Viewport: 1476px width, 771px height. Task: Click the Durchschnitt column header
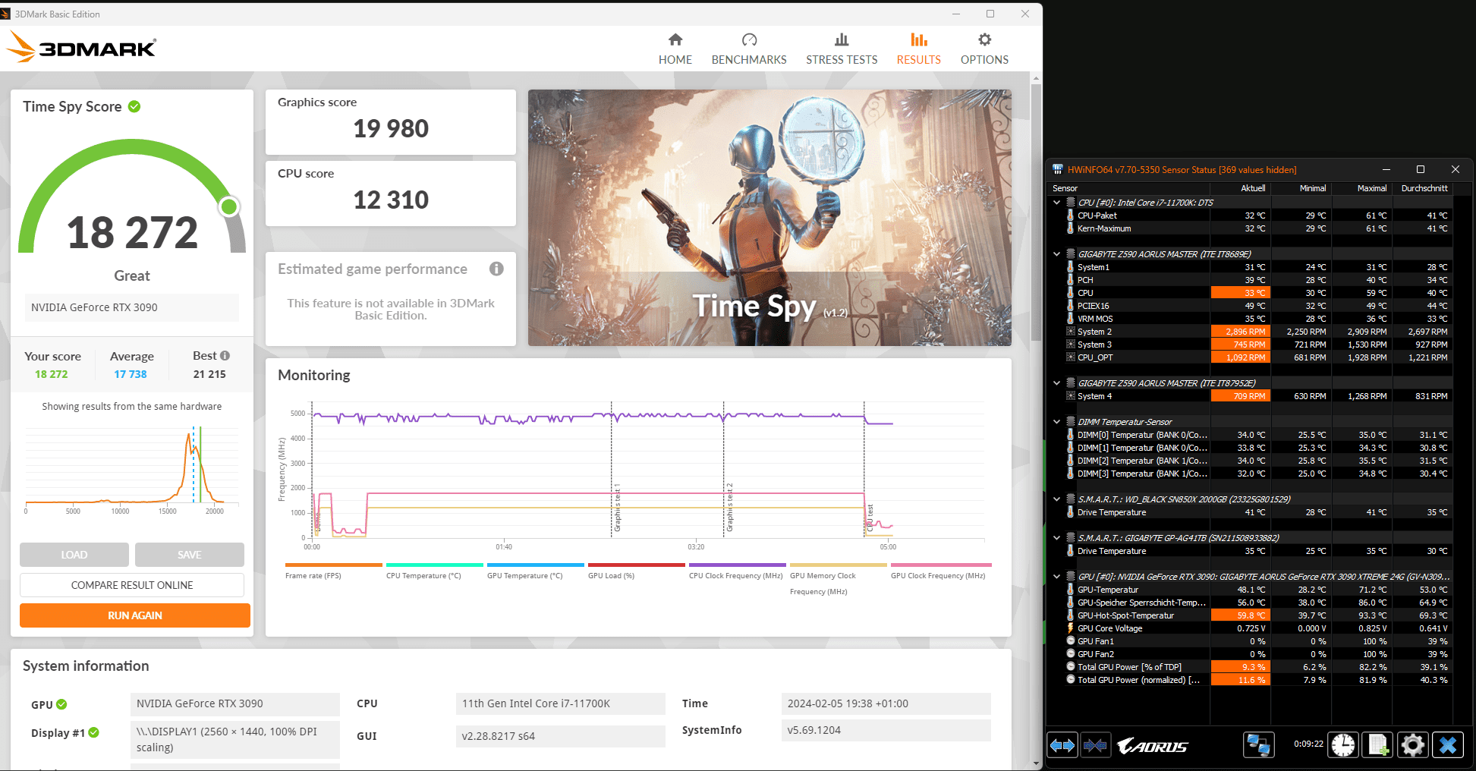(x=1424, y=188)
